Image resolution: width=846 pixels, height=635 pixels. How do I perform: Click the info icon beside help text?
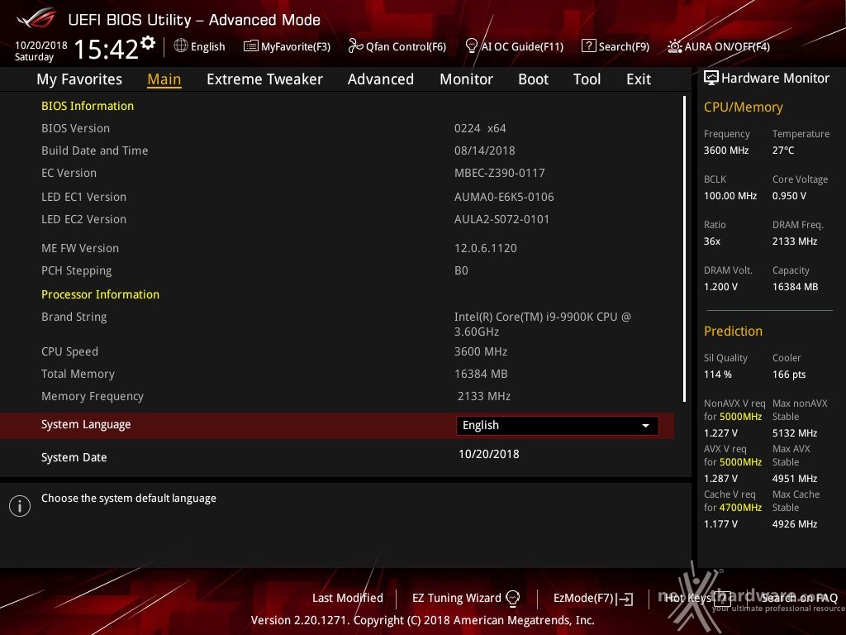(x=20, y=506)
